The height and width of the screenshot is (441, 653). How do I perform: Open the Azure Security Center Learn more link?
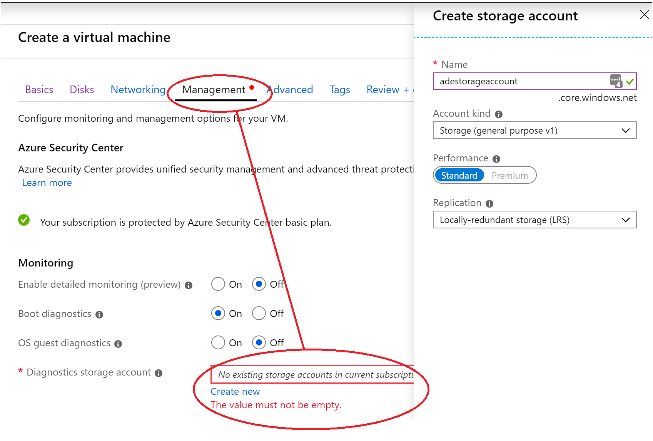click(x=47, y=183)
